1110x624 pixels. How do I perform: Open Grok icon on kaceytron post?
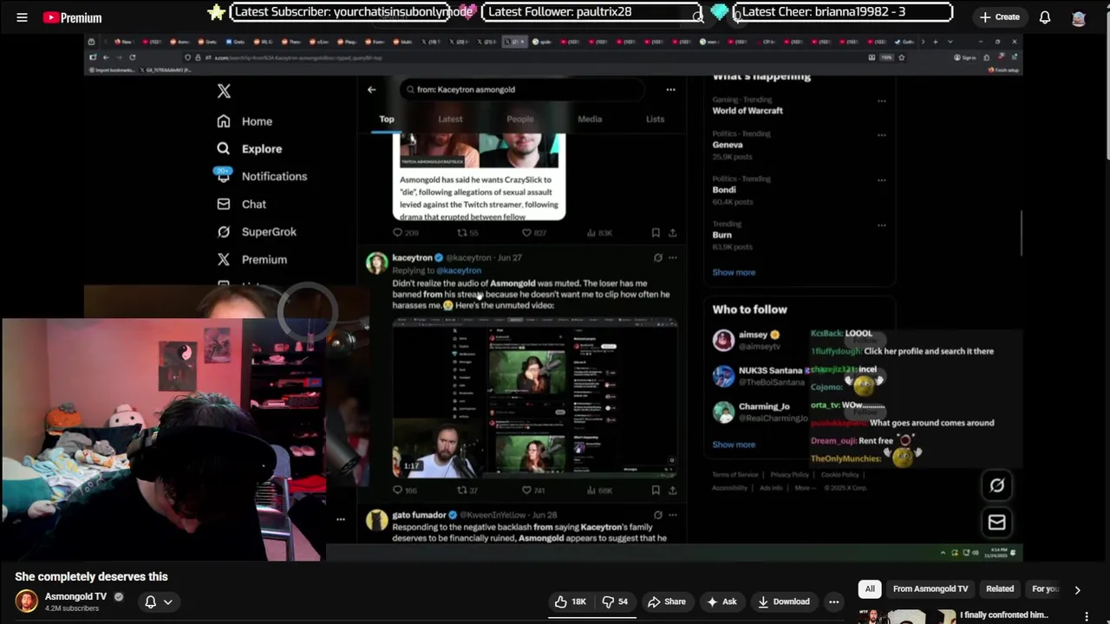tap(657, 257)
